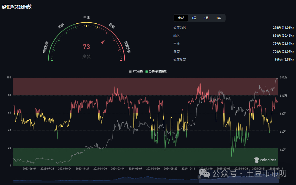Click the gauge value 73
Viewport: 296px width, 185px height.
86,47
